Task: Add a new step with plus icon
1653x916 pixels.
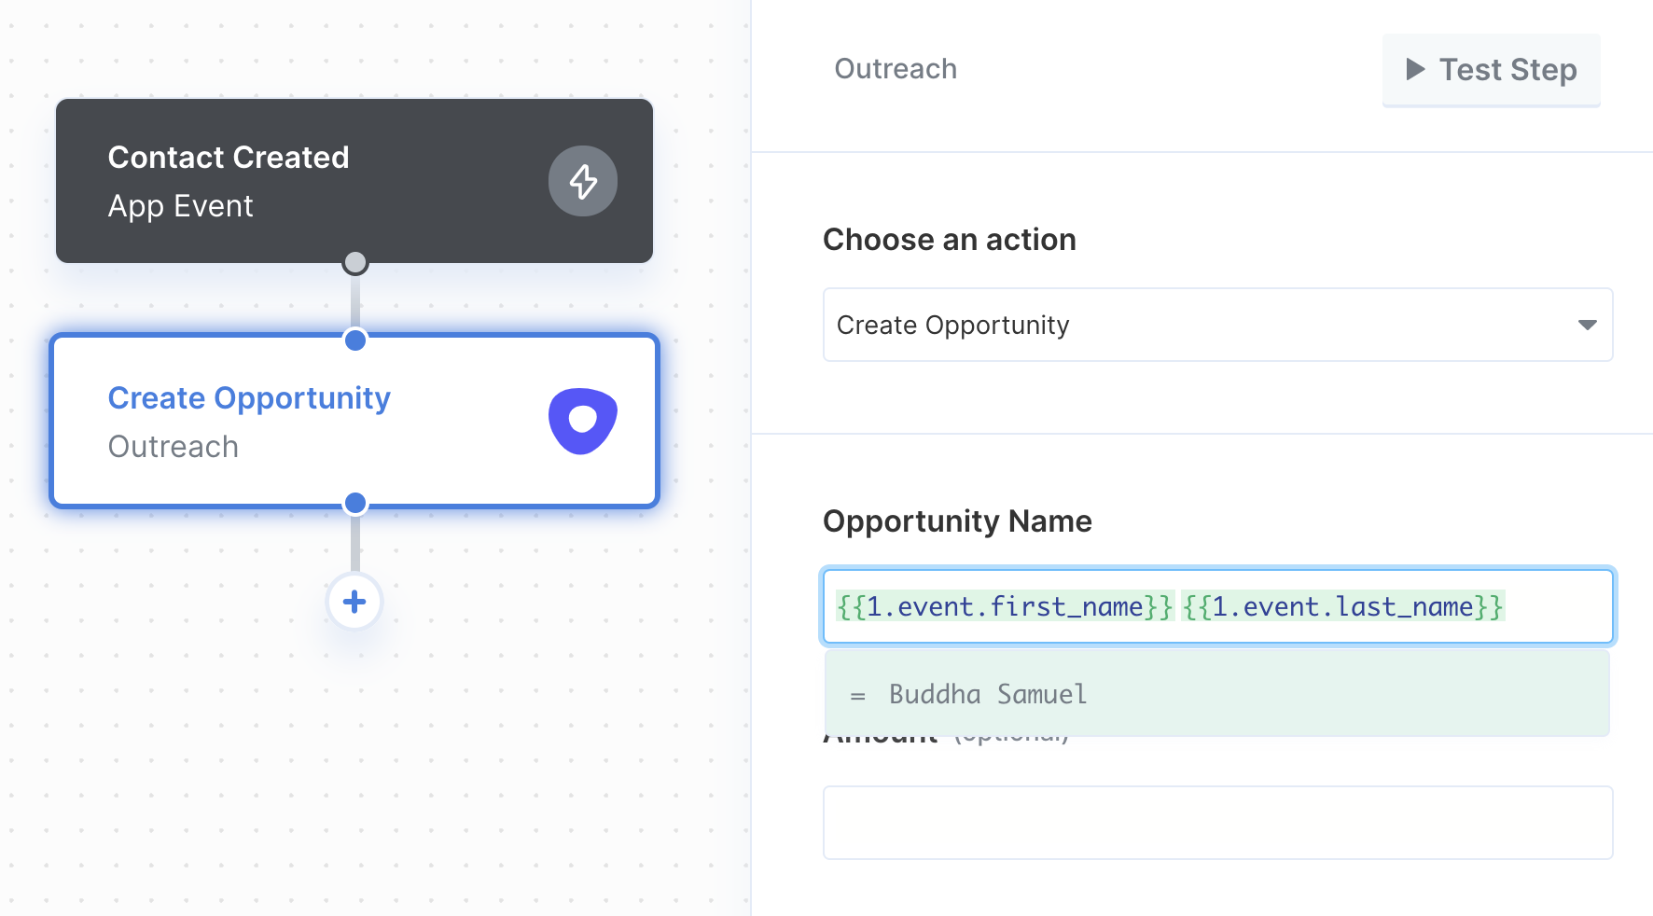Action: pos(354,602)
